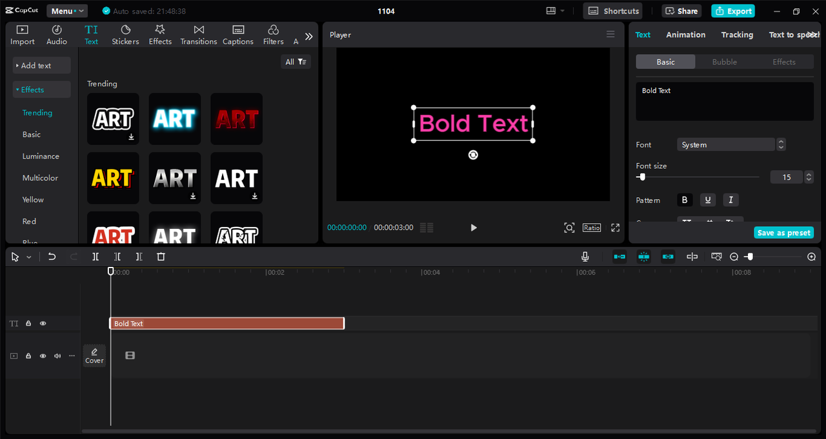Click the Undo icon in timeline toolbar

tap(52, 257)
